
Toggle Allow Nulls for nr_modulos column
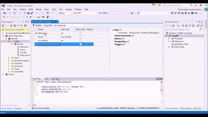pyautogui.click(x=81, y=40)
